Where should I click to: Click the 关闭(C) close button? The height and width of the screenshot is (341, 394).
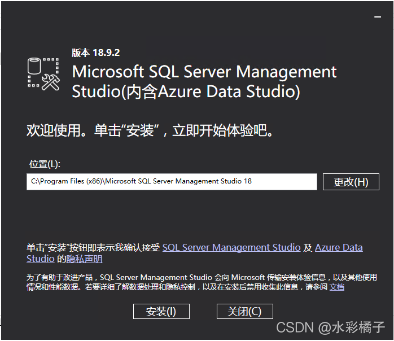[245, 311]
